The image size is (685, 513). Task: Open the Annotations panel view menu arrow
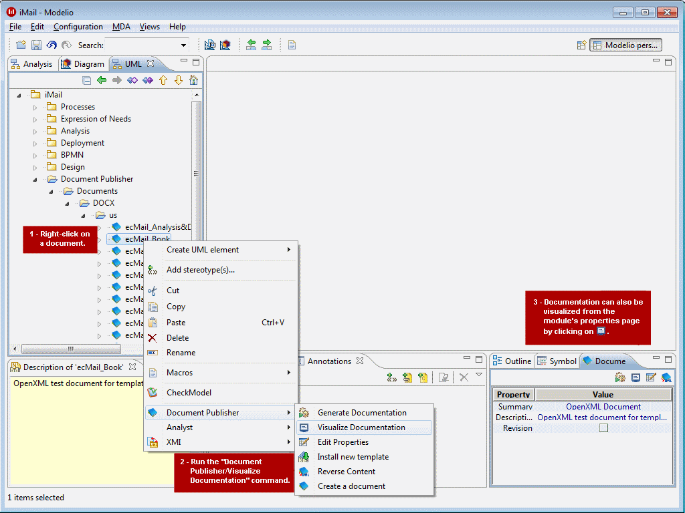(x=478, y=375)
